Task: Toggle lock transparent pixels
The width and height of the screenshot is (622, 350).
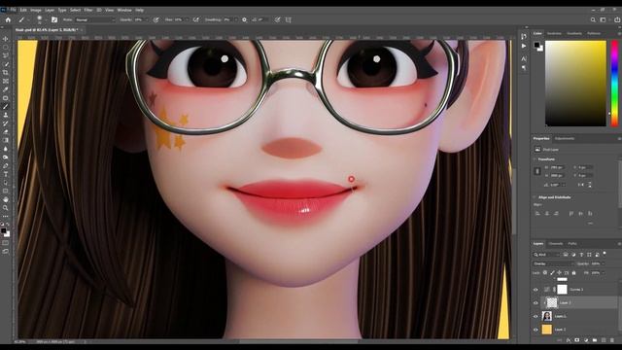Action: 545,272
